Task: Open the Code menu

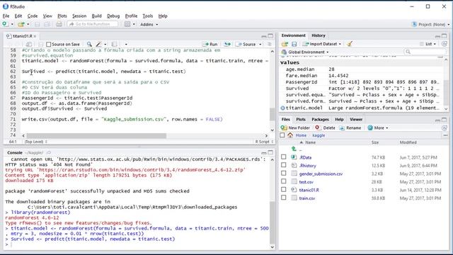Action: click(33, 16)
